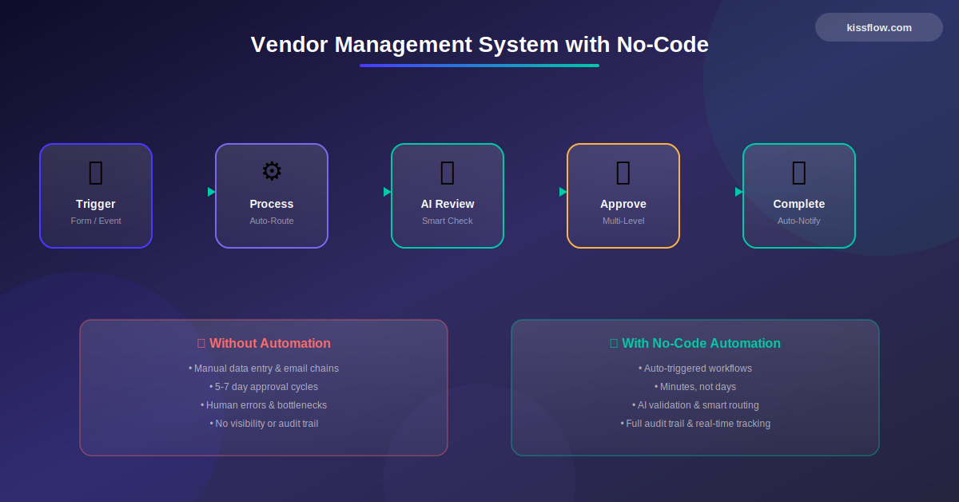Click 'Human errors & bottlenecks' bullet
Image resolution: width=959 pixels, height=502 pixels.
[x=264, y=405]
